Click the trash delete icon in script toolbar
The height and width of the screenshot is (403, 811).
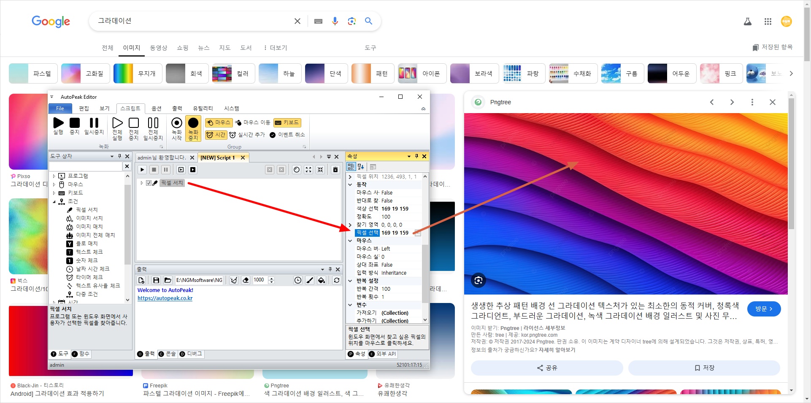click(335, 170)
